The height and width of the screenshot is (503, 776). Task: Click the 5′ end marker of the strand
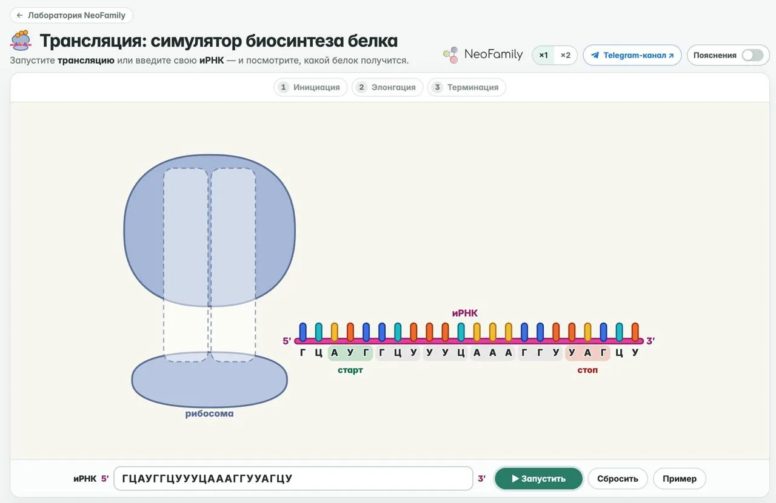pos(287,341)
